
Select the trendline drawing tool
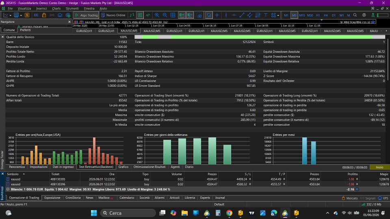(x=242, y=15)
